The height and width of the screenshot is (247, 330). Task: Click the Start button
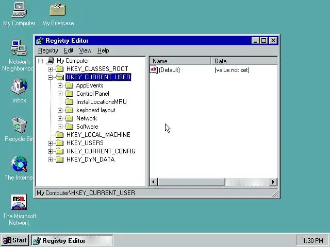[x=15, y=240]
